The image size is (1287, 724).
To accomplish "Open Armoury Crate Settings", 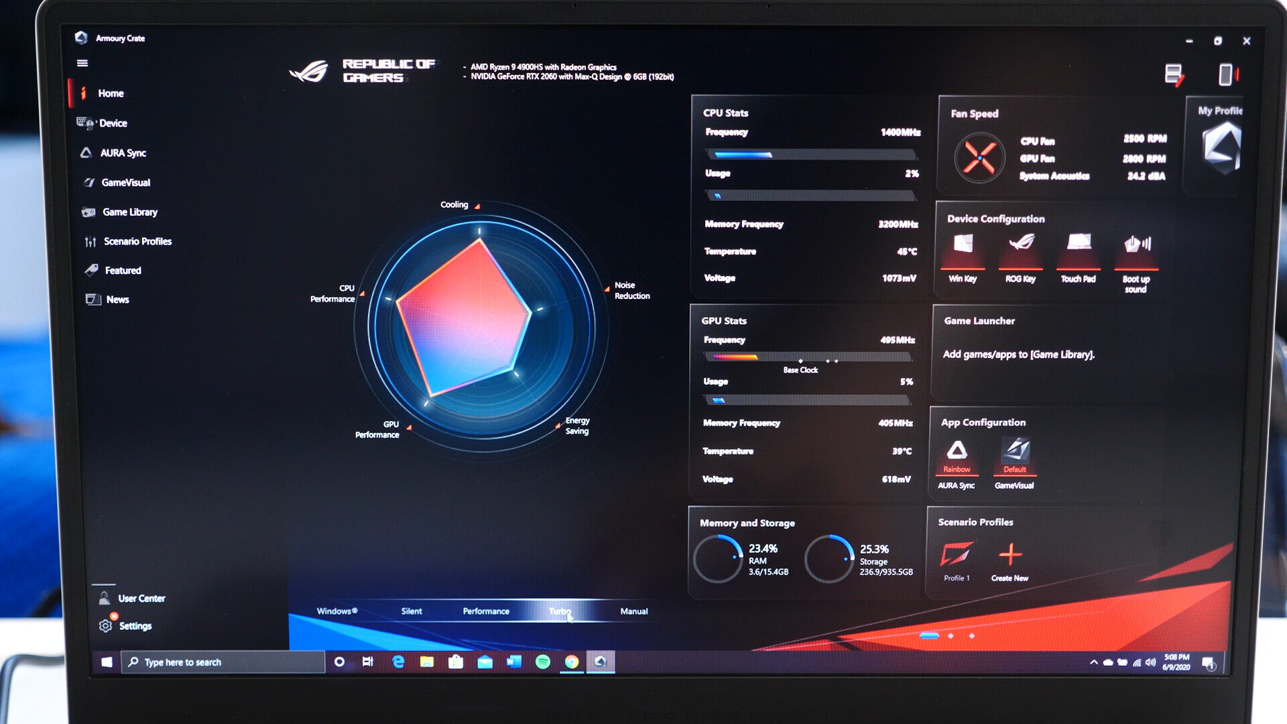I will [x=135, y=625].
